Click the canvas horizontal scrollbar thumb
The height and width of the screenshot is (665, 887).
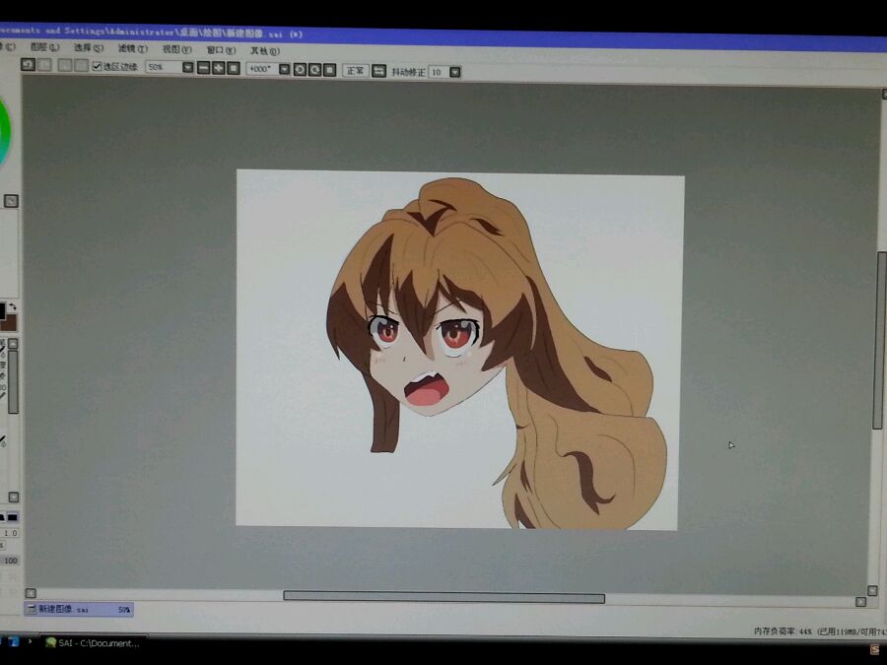coord(444,597)
